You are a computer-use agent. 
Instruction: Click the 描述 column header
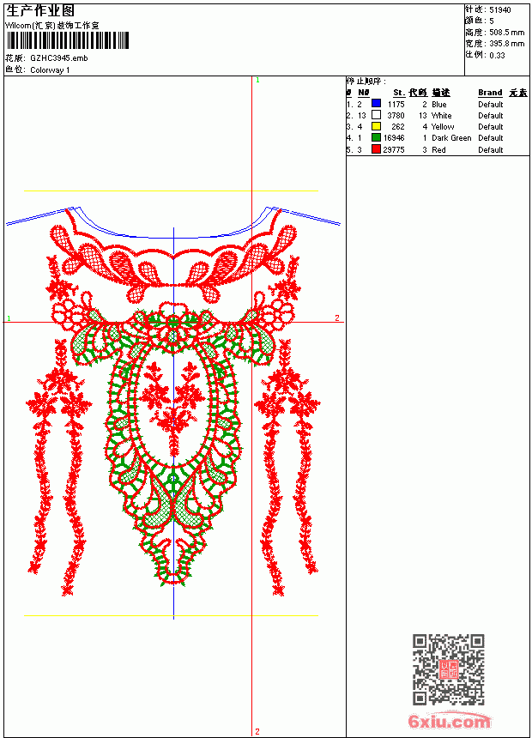pos(441,93)
